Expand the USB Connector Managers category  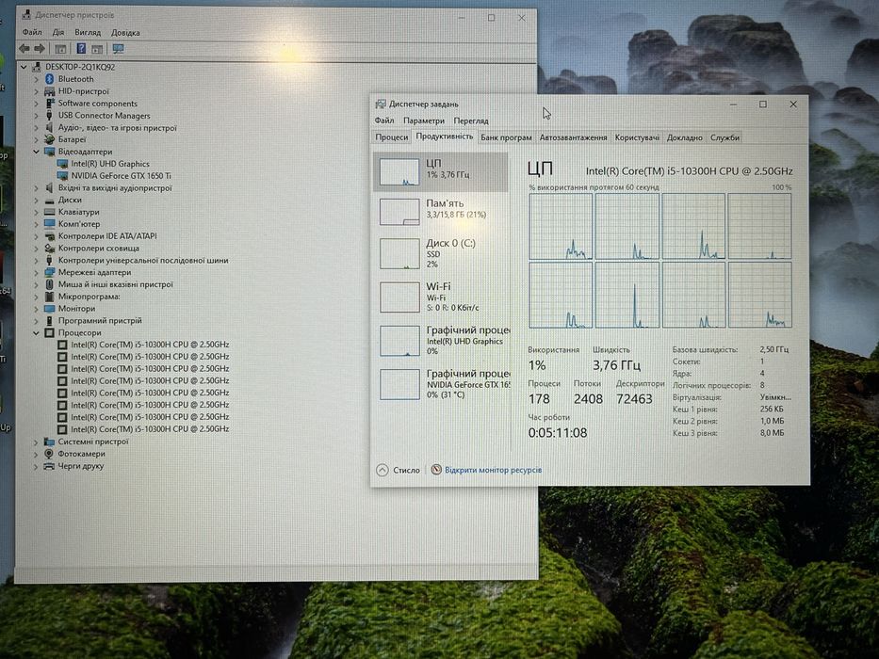click(36, 116)
